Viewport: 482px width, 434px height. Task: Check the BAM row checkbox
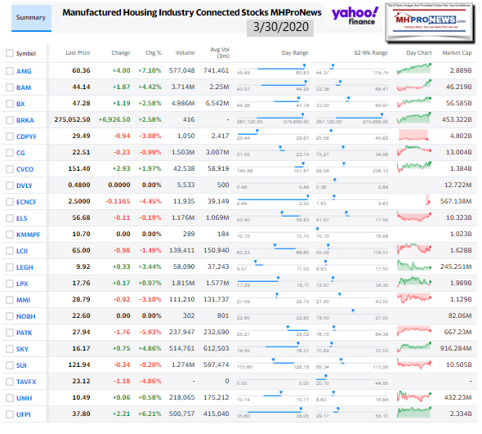[10, 87]
